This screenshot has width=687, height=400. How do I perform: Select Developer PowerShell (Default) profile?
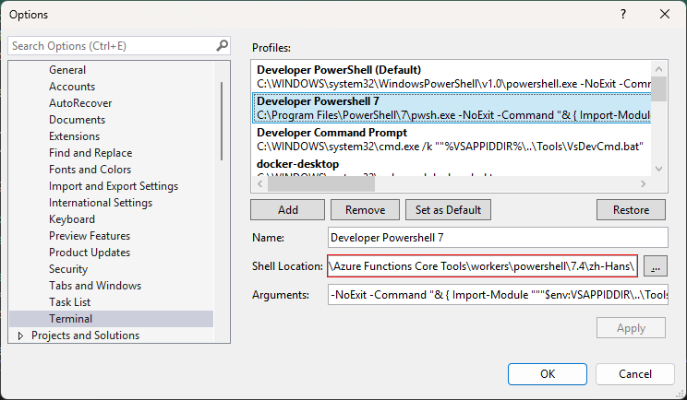[451, 76]
